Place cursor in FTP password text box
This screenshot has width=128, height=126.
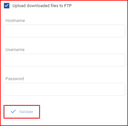64,89
